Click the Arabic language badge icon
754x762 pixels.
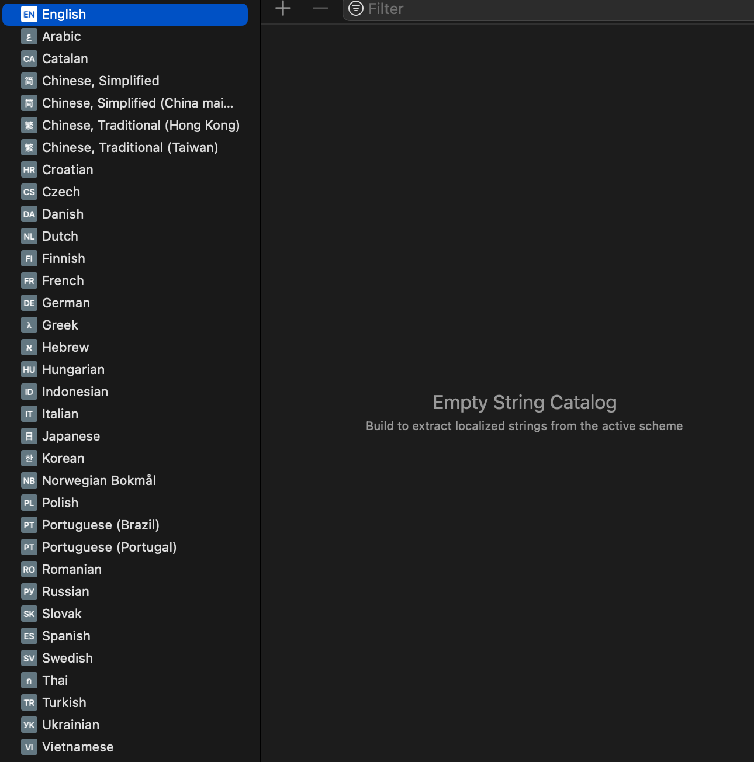29,37
